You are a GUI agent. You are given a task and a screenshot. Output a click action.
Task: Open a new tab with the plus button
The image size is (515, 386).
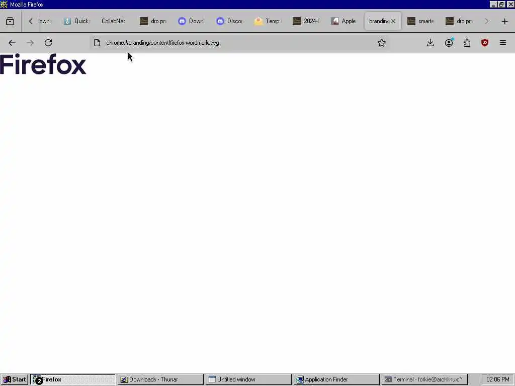click(505, 21)
